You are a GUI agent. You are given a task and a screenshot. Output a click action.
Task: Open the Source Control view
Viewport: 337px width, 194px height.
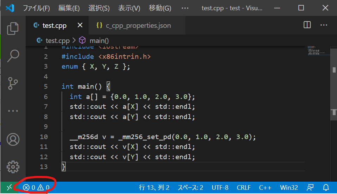(x=13, y=83)
